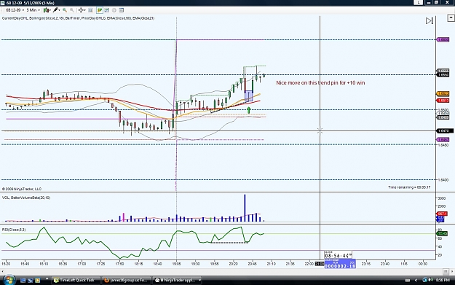Click the greyed round toolbar icon
The width and height of the screenshot is (455, 285).
[114, 10]
